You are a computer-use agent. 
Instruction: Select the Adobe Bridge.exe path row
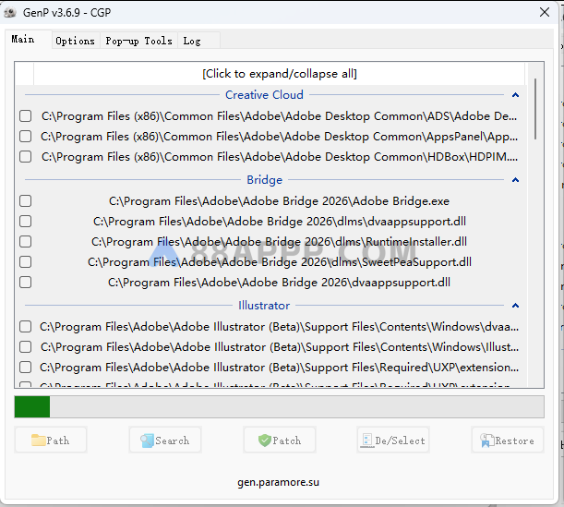(279, 200)
